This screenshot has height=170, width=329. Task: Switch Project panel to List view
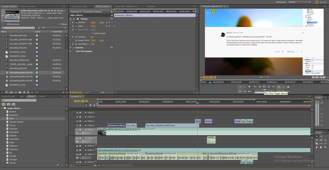pos(2,92)
